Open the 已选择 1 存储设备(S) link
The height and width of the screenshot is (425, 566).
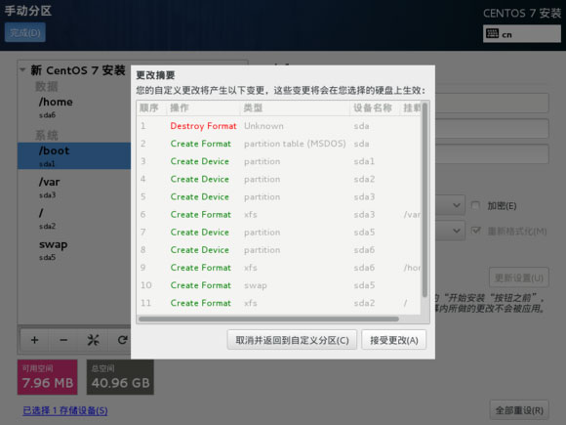tap(65, 410)
